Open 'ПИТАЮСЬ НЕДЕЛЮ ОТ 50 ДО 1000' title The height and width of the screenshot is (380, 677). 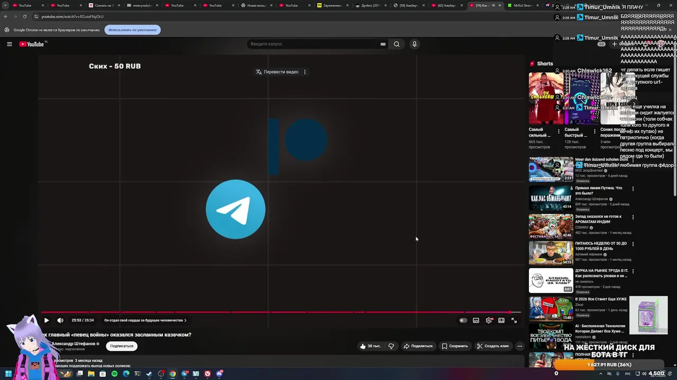pos(601,246)
